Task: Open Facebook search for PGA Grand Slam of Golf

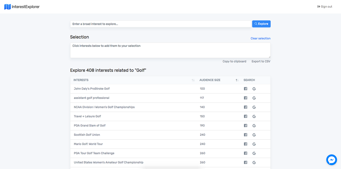Action: click(245, 126)
